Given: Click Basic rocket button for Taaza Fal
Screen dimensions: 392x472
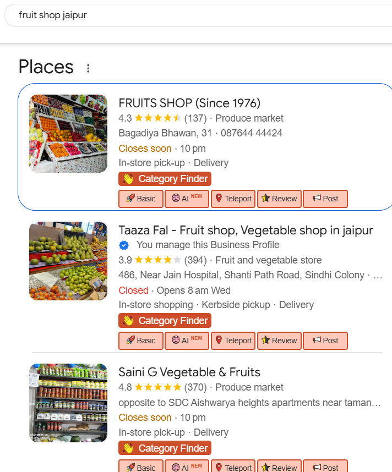Looking at the screenshot, I should pyautogui.click(x=141, y=341).
